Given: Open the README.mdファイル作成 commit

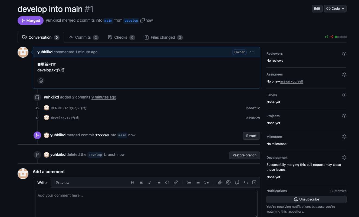Looking at the screenshot, I should point(68,108).
